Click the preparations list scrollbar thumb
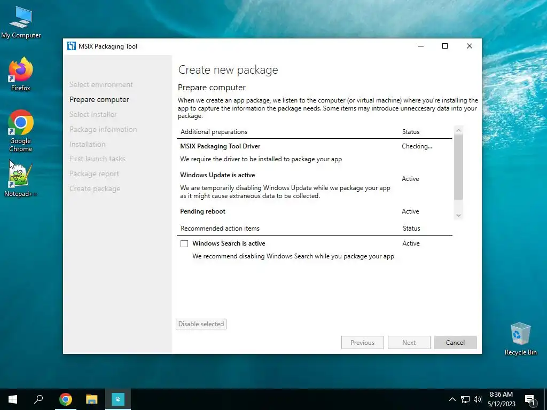547x410 pixels. click(x=459, y=167)
